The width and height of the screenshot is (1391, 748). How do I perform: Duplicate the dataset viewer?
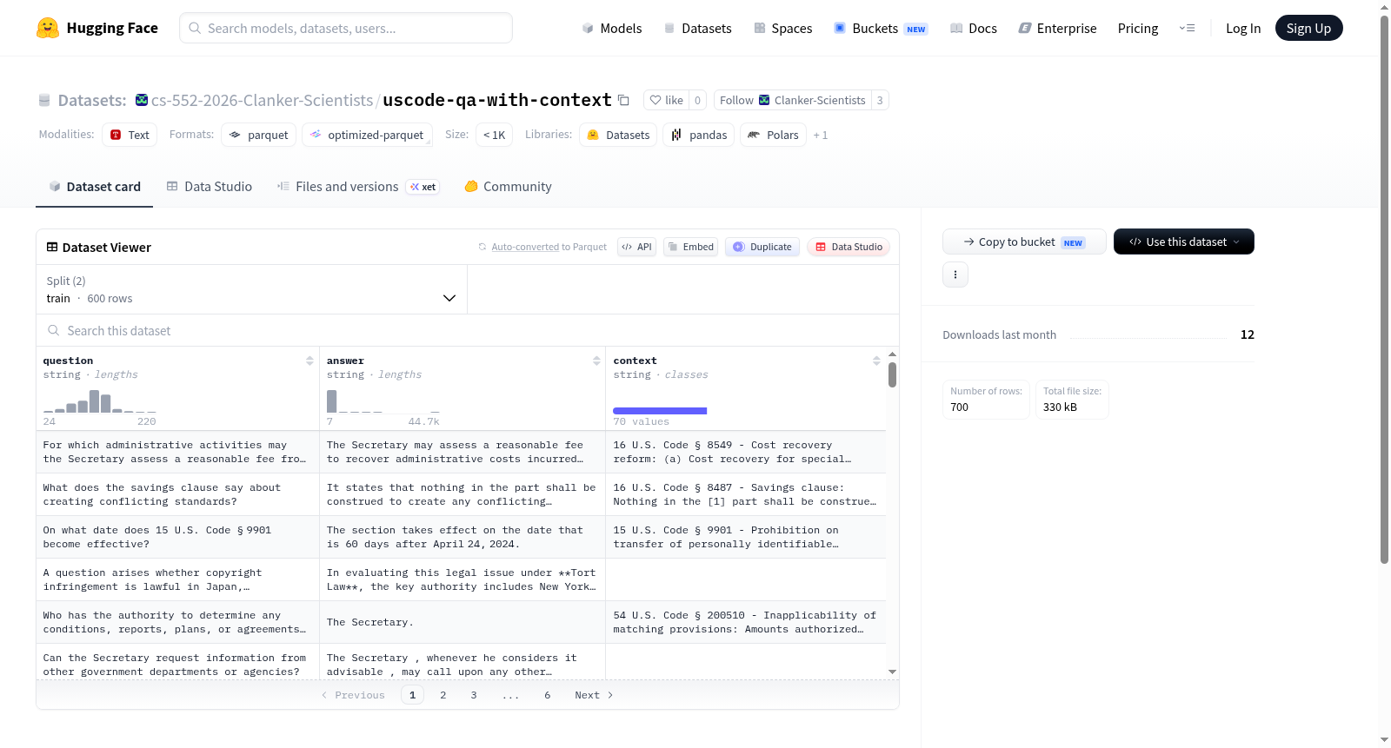pos(762,247)
